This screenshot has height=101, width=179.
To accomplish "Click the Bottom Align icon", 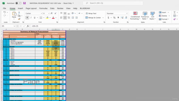I will (x=69, y=13).
